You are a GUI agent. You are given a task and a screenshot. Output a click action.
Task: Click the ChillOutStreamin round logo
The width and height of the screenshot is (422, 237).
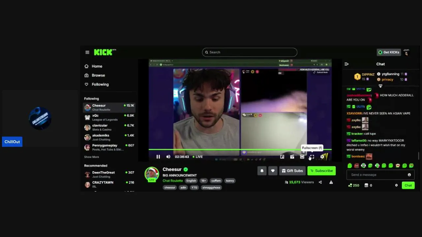[40, 118]
